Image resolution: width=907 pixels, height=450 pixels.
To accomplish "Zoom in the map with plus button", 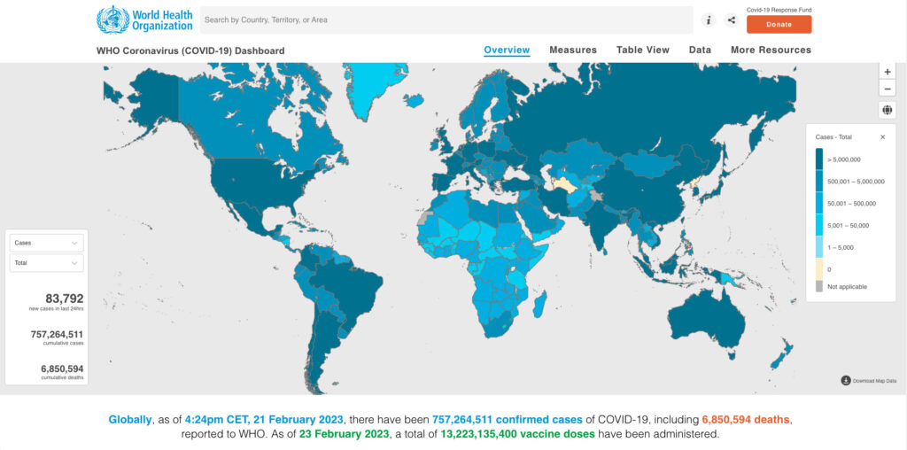I will coord(888,73).
